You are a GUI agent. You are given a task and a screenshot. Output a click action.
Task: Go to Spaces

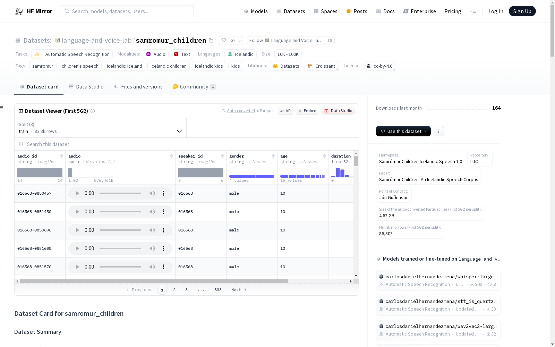tap(326, 11)
